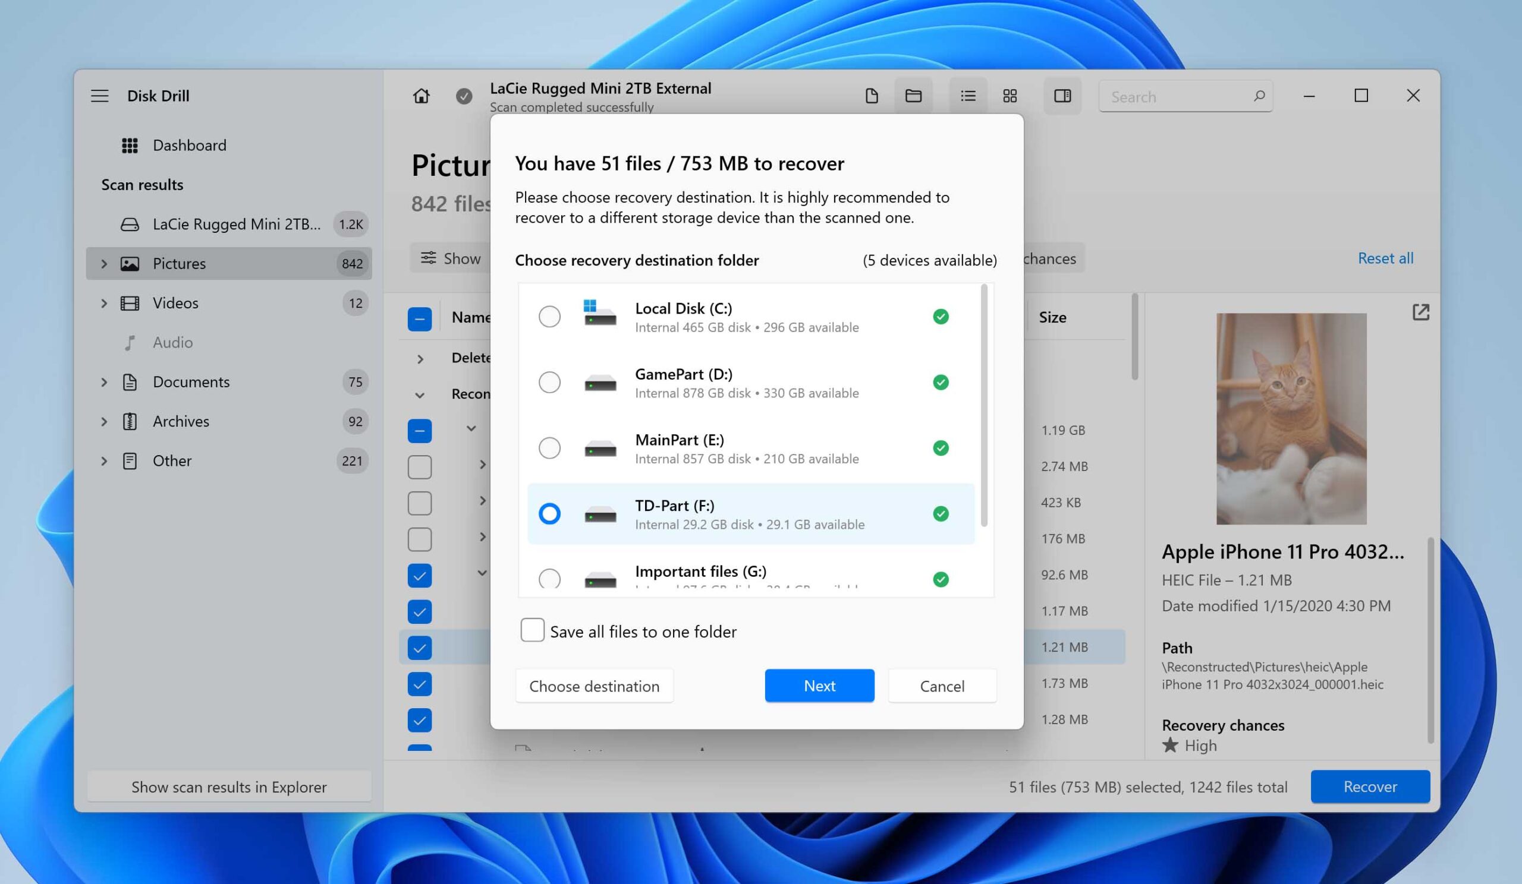Switch to file view icon in toolbar
The height and width of the screenshot is (884, 1522).
click(x=872, y=96)
